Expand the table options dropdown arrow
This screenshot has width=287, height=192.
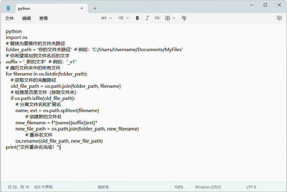[174, 18]
